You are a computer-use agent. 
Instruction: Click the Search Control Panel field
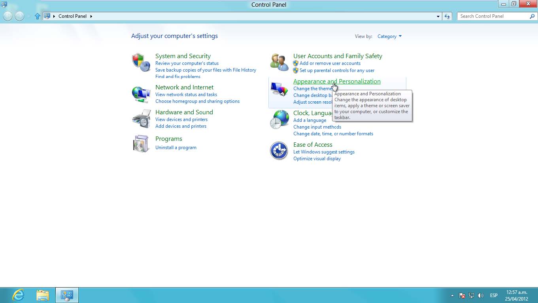coord(493,16)
